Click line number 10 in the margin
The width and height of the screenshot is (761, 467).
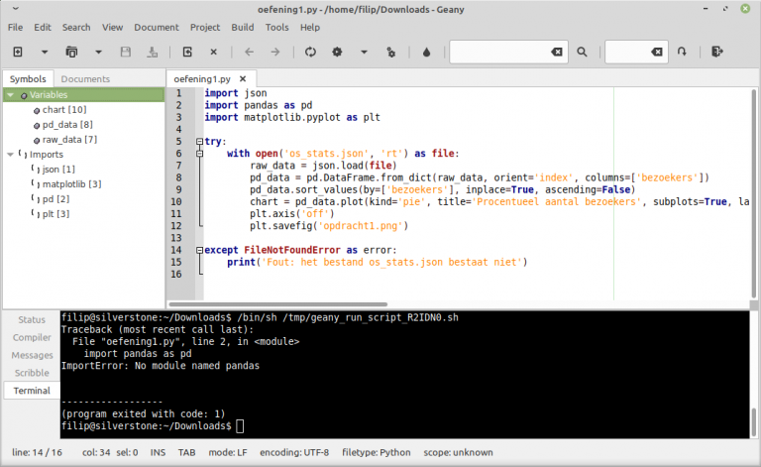coord(176,202)
